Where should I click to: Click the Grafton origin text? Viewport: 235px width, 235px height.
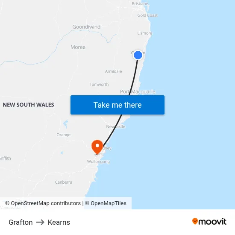pyautogui.click(x=21, y=222)
